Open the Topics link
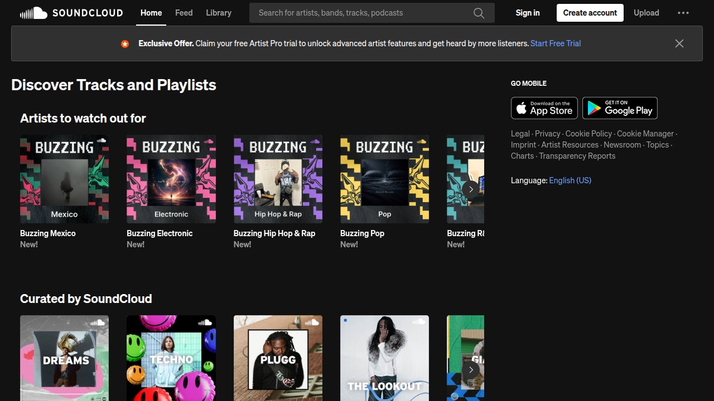 [x=658, y=145]
